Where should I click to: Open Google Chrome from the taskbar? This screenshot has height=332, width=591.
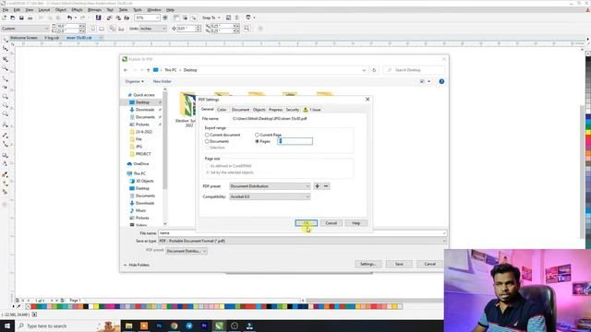pyautogui.click(x=174, y=326)
